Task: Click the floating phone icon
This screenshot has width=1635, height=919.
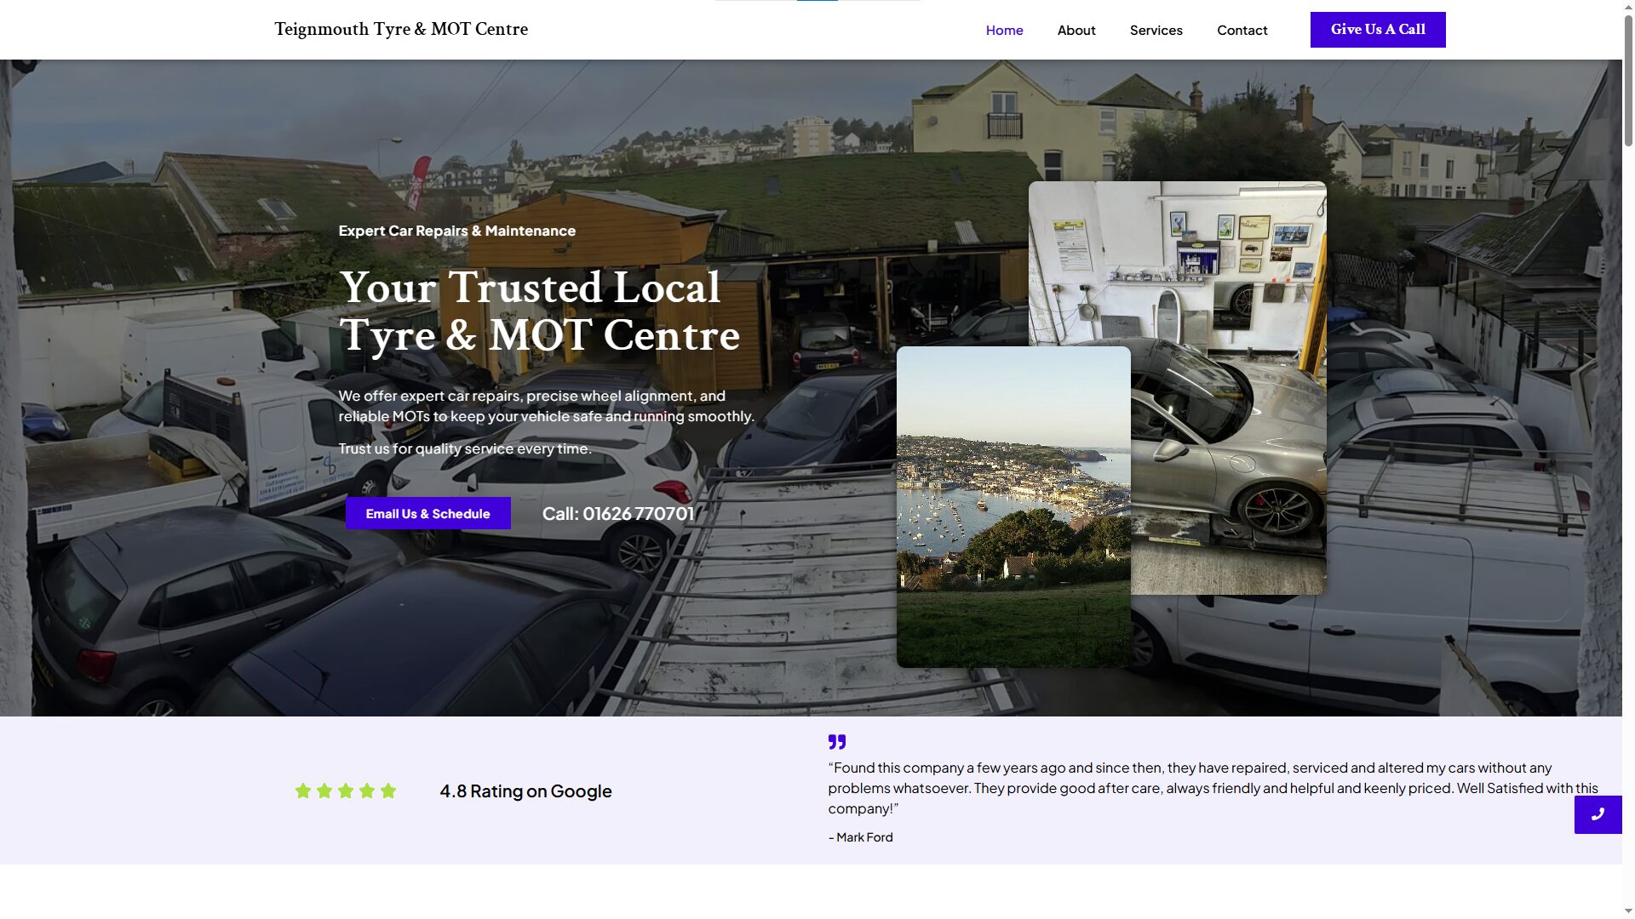Action: click(x=1598, y=814)
